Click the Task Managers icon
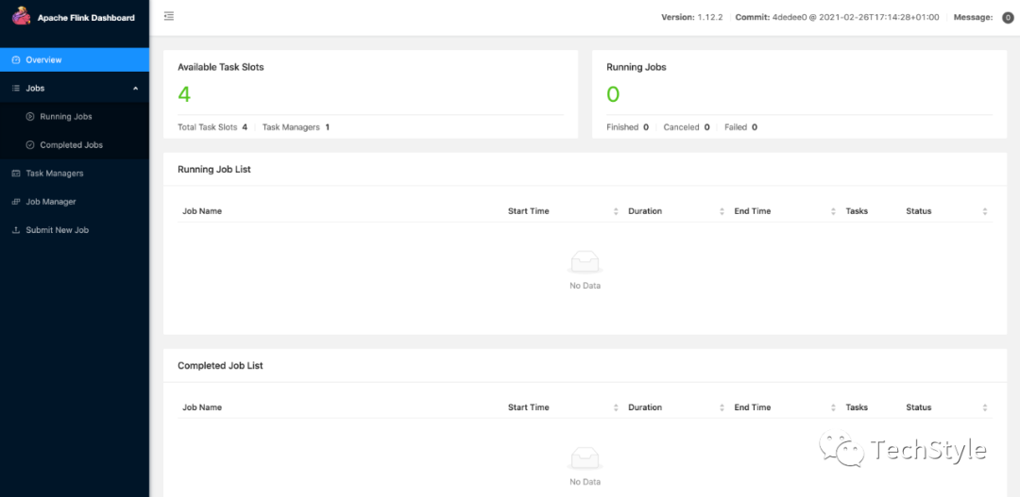 click(x=16, y=174)
